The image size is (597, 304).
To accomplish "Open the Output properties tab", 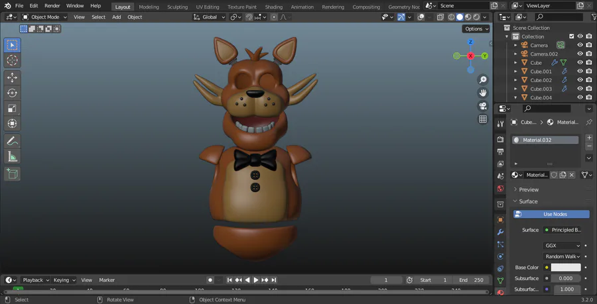I will pyautogui.click(x=500, y=152).
